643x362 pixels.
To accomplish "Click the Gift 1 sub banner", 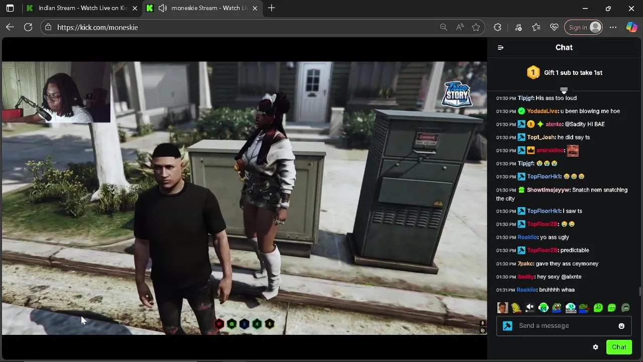I will click(564, 72).
